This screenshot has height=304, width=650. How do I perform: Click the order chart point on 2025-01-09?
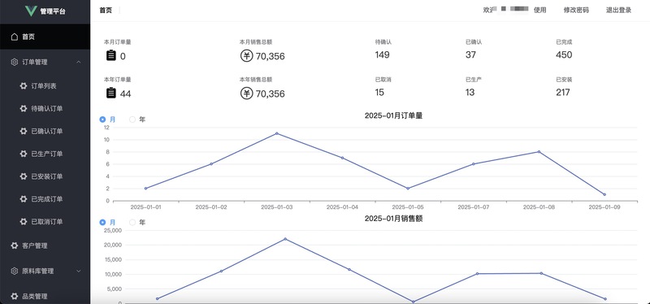604,194
